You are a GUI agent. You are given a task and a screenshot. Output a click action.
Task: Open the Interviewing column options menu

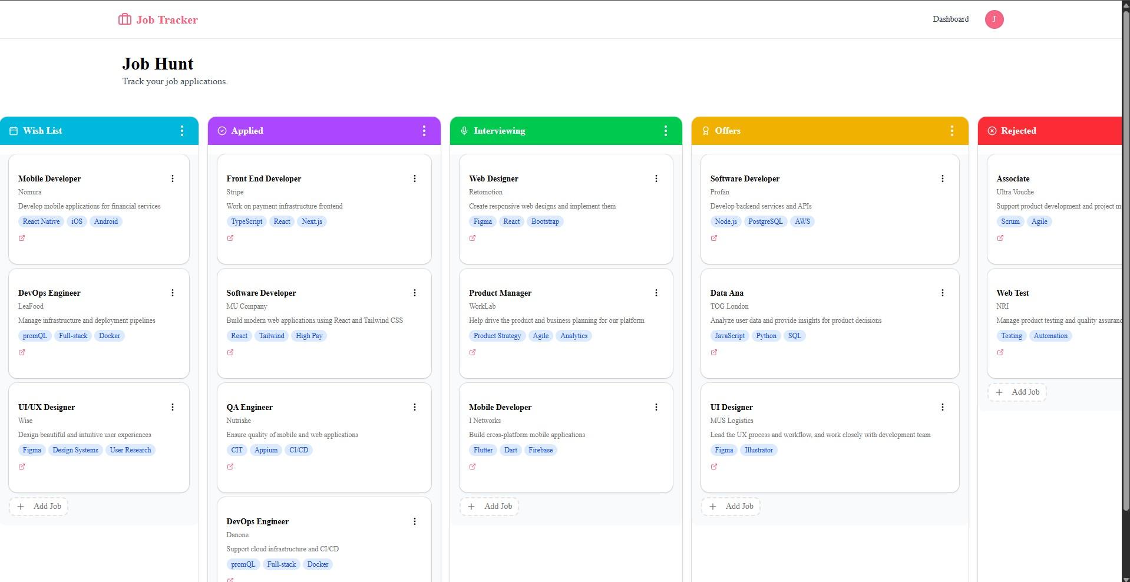pos(666,131)
